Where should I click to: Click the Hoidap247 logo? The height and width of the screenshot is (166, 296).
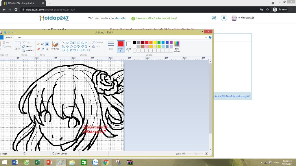click(54, 18)
